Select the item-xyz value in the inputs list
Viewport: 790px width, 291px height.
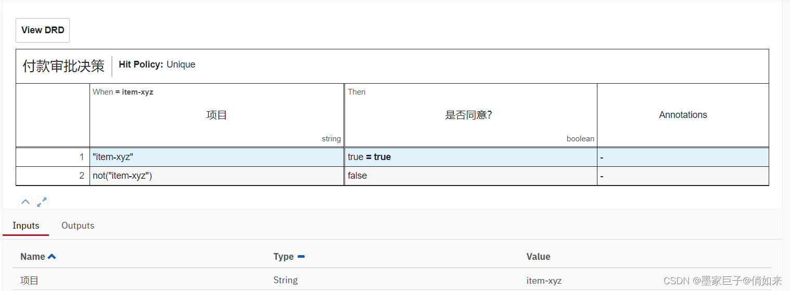point(544,281)
